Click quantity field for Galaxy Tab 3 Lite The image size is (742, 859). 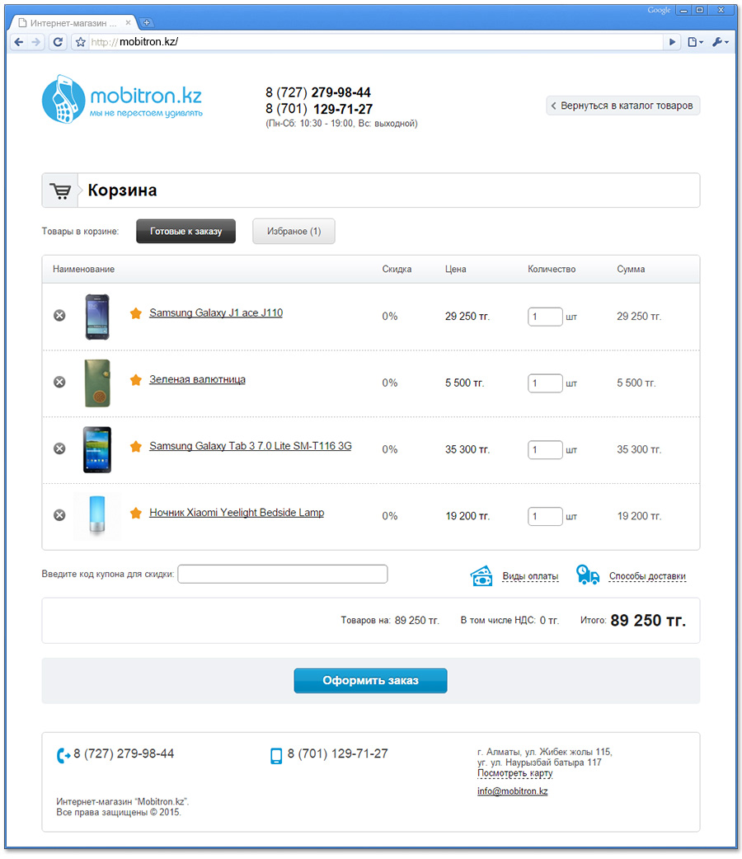click(545, 450)
